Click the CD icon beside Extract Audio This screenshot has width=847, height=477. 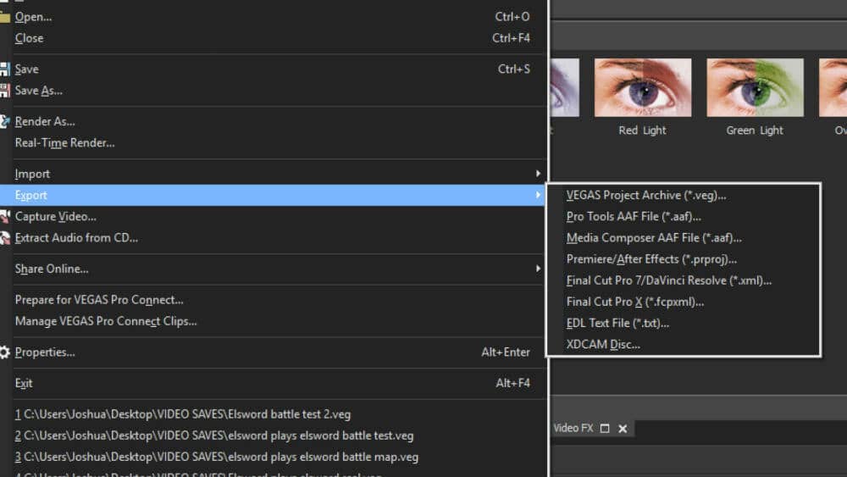[x=4, y=238]
